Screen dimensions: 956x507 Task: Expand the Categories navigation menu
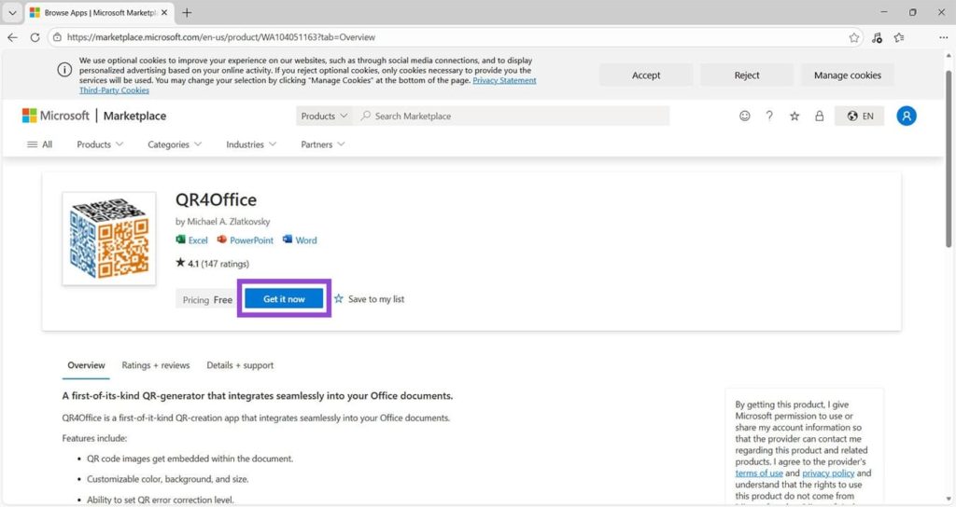coord(175,144)
